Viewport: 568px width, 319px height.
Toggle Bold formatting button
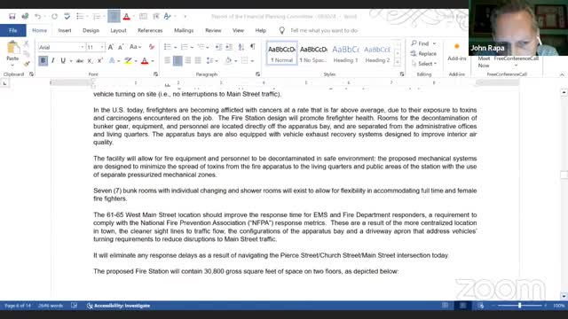coord(43,61)
